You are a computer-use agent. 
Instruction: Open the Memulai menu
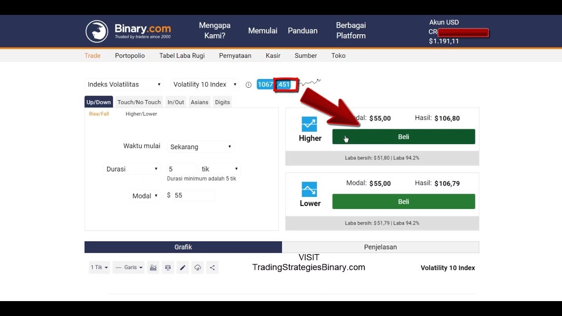click(263, 31)
